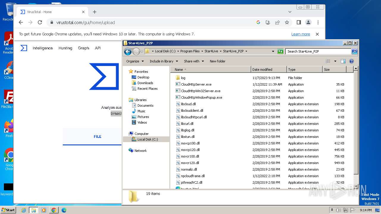Open Desktop in Favorites
Viewport: 381px width, 214px height.
(x=143, y=77)
